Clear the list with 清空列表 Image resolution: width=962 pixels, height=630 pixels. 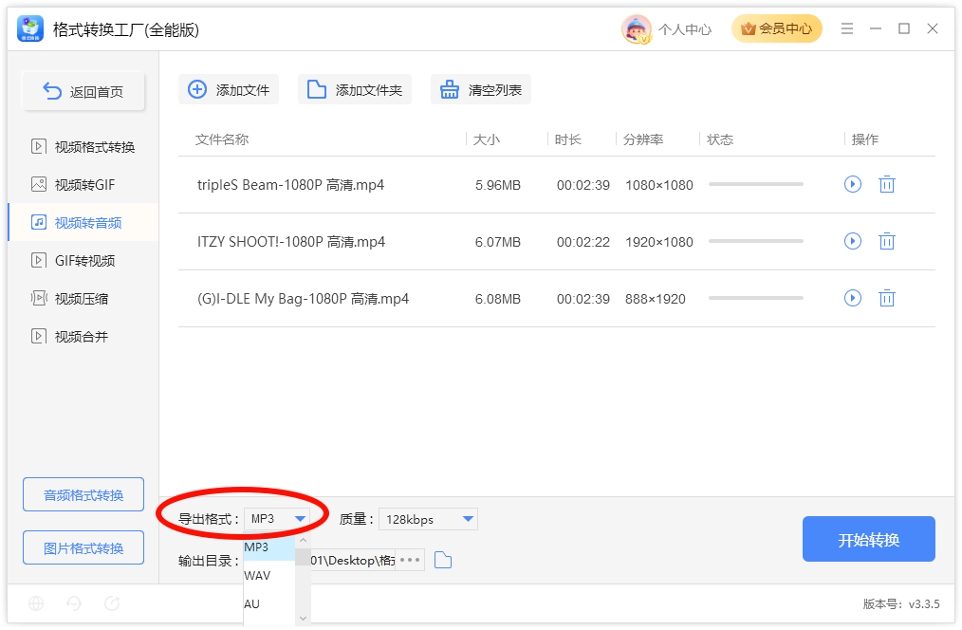tap(480, 89)
